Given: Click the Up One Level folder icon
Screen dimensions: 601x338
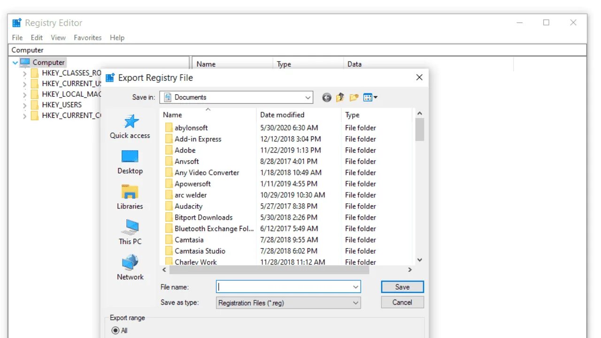Looking at the screenshot, I should point(340,97).
